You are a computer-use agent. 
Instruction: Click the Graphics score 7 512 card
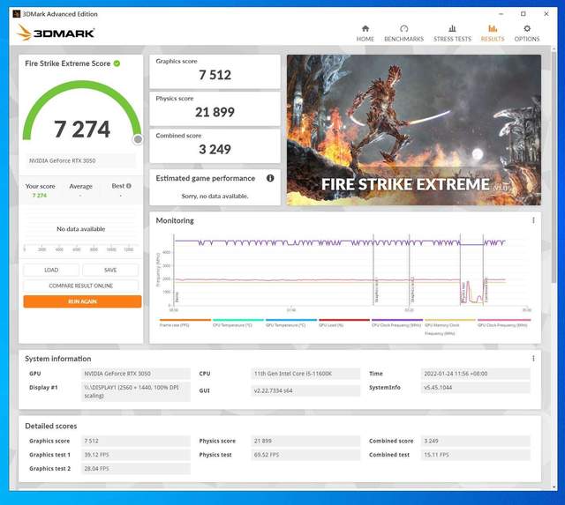click(215, 71)
